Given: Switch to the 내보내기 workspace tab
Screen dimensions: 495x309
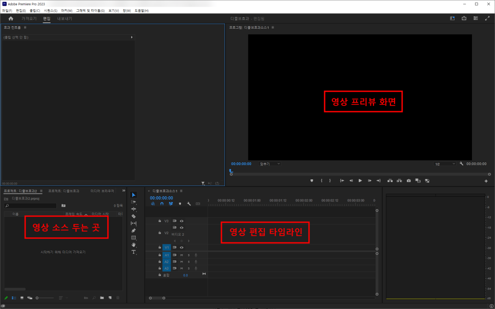Looking at the screenshot, I should click(65, 18).
